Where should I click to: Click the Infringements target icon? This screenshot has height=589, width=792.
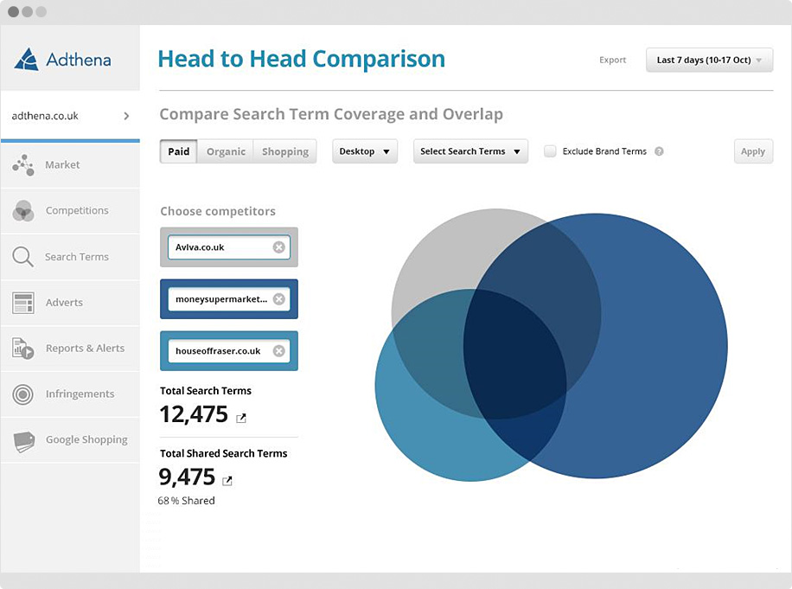[x=23, y=394]
